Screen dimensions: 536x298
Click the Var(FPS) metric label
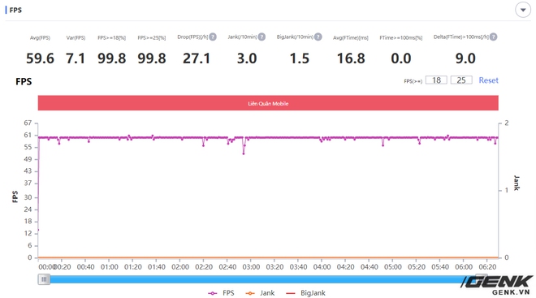(76, 37)
